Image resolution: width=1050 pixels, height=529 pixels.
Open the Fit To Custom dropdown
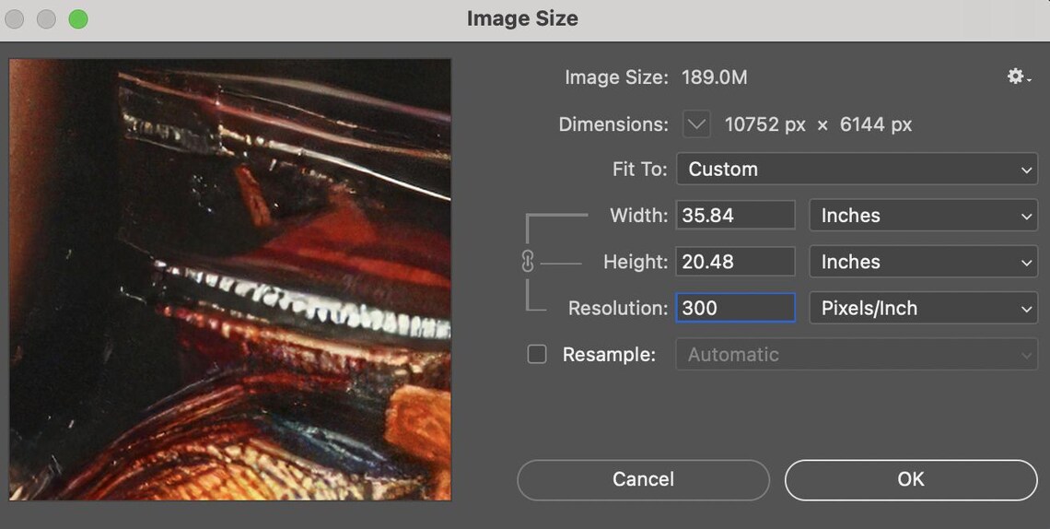pyautogui.click(x=857, y=169)
